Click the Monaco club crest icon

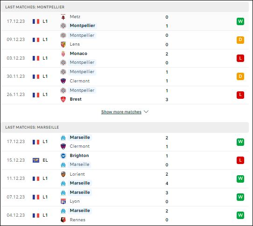[63, 54]
